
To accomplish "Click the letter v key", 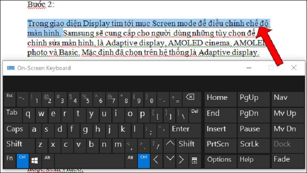I will click(80, 146).
